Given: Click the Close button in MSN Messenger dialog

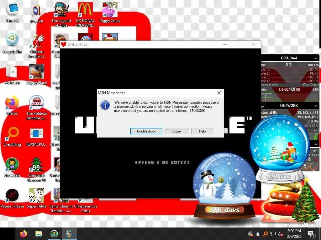Looking at the screenshot, I should point(177,131).
